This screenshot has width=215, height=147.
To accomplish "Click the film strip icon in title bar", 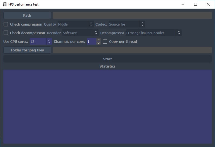I will [x=5, y=4].
